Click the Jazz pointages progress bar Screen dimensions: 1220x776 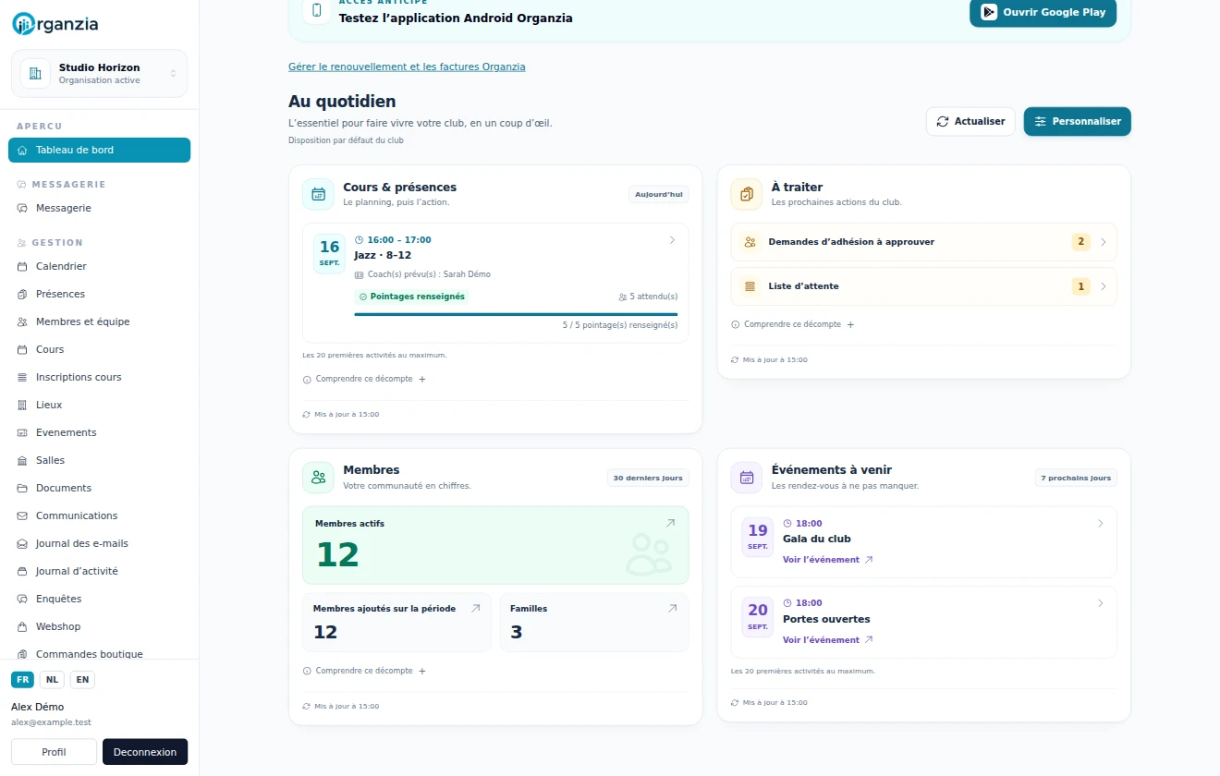tap(516, 314)
